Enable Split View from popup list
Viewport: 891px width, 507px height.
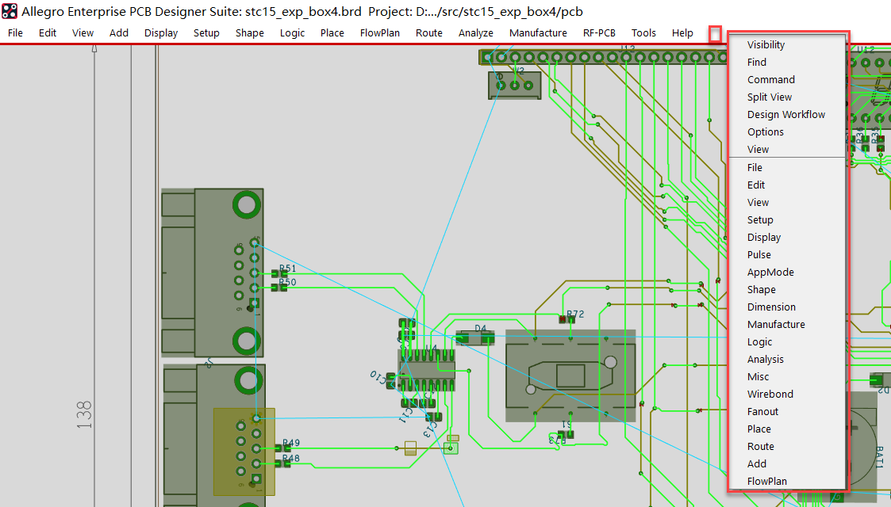coord(769,97)
